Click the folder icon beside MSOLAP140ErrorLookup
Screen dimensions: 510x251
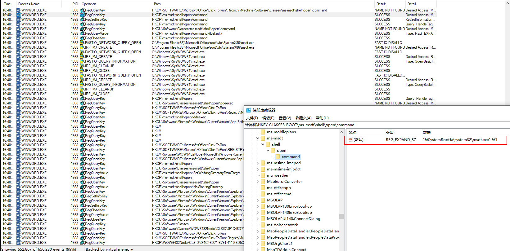coord(263,213)
